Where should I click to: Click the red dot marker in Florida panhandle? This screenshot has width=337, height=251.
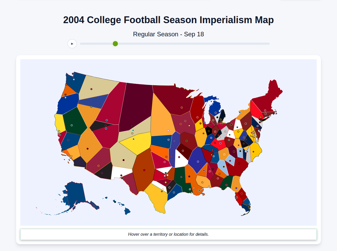227,185
